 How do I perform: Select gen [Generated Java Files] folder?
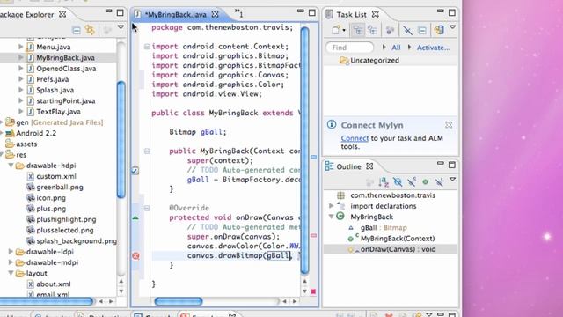59,122
